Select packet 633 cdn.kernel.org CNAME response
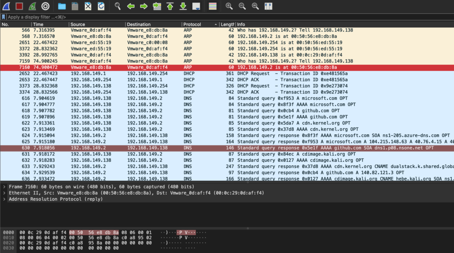 [227, 167]
